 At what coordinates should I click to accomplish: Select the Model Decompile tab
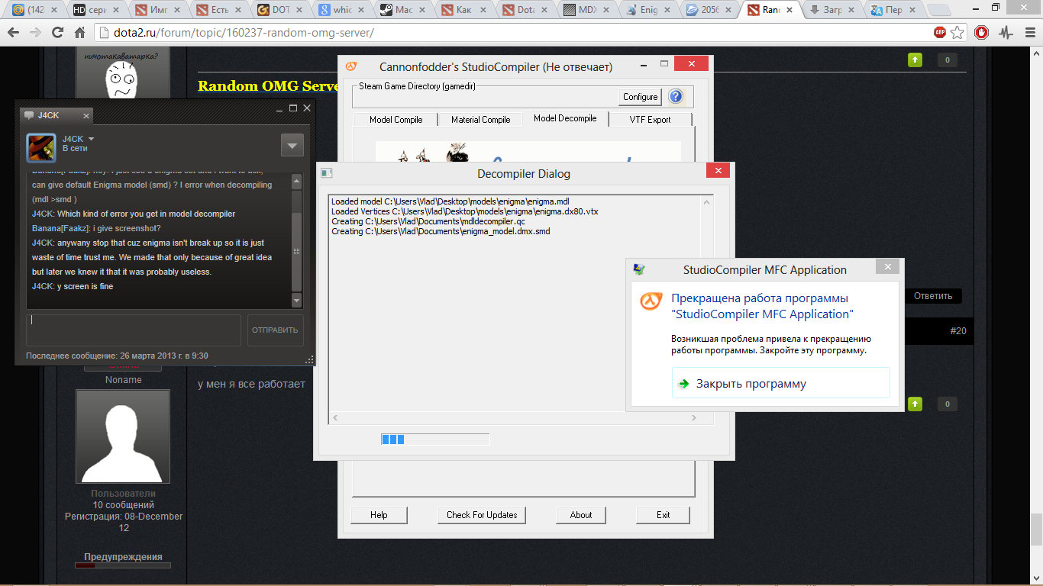click(x=565, y=118)
